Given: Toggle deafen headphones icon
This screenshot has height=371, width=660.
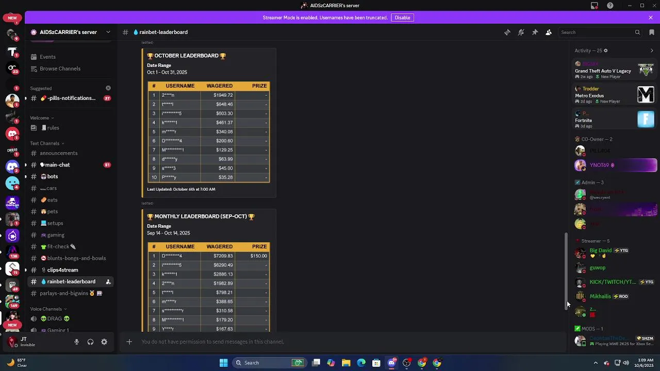Looking at the screenshot, I should coord(90,342).
